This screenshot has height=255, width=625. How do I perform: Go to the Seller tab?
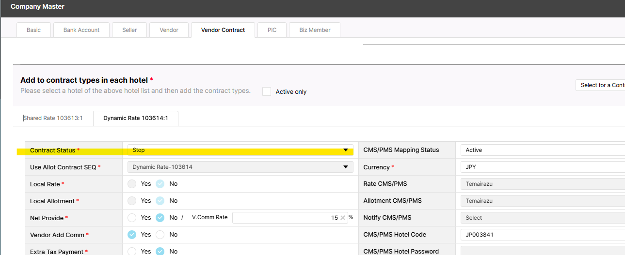[x=129, y=30]
